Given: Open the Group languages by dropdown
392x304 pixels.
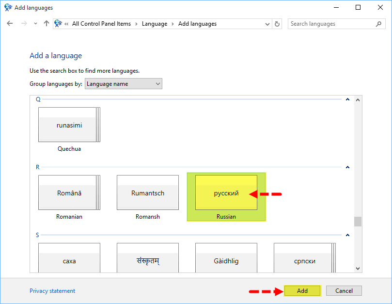Looking at the screenshot, I should click(x=124, y=84).
